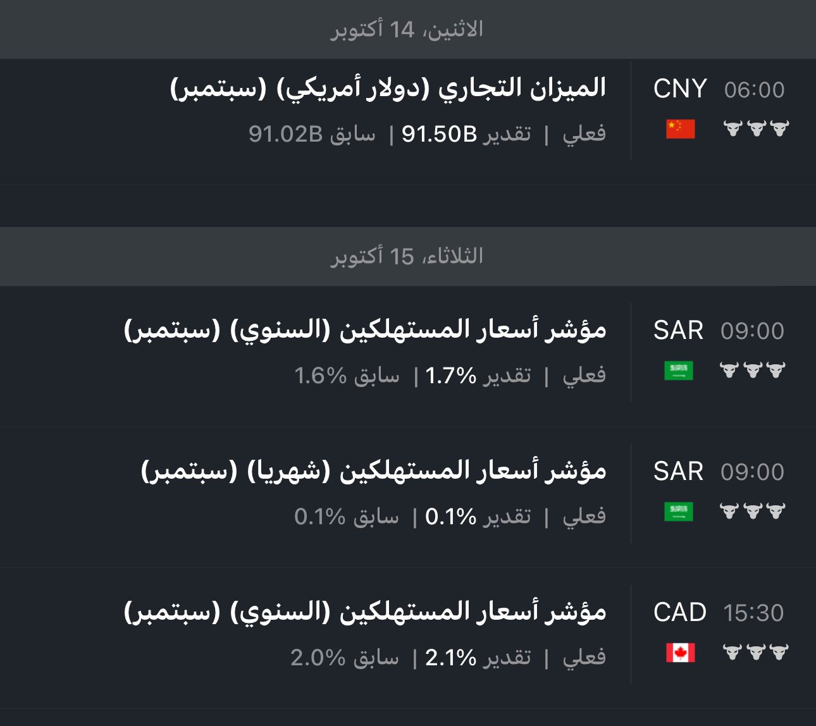
Task: Click the Canada flag icon
Action: pyautogui.click(x=680, y=652)
